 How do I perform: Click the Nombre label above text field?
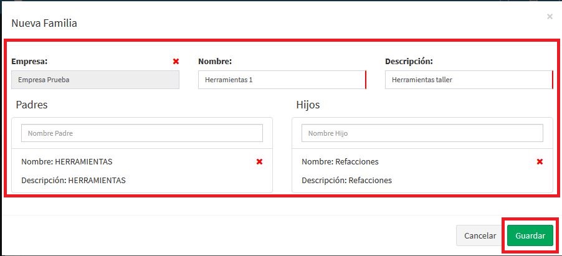point(215,62)
